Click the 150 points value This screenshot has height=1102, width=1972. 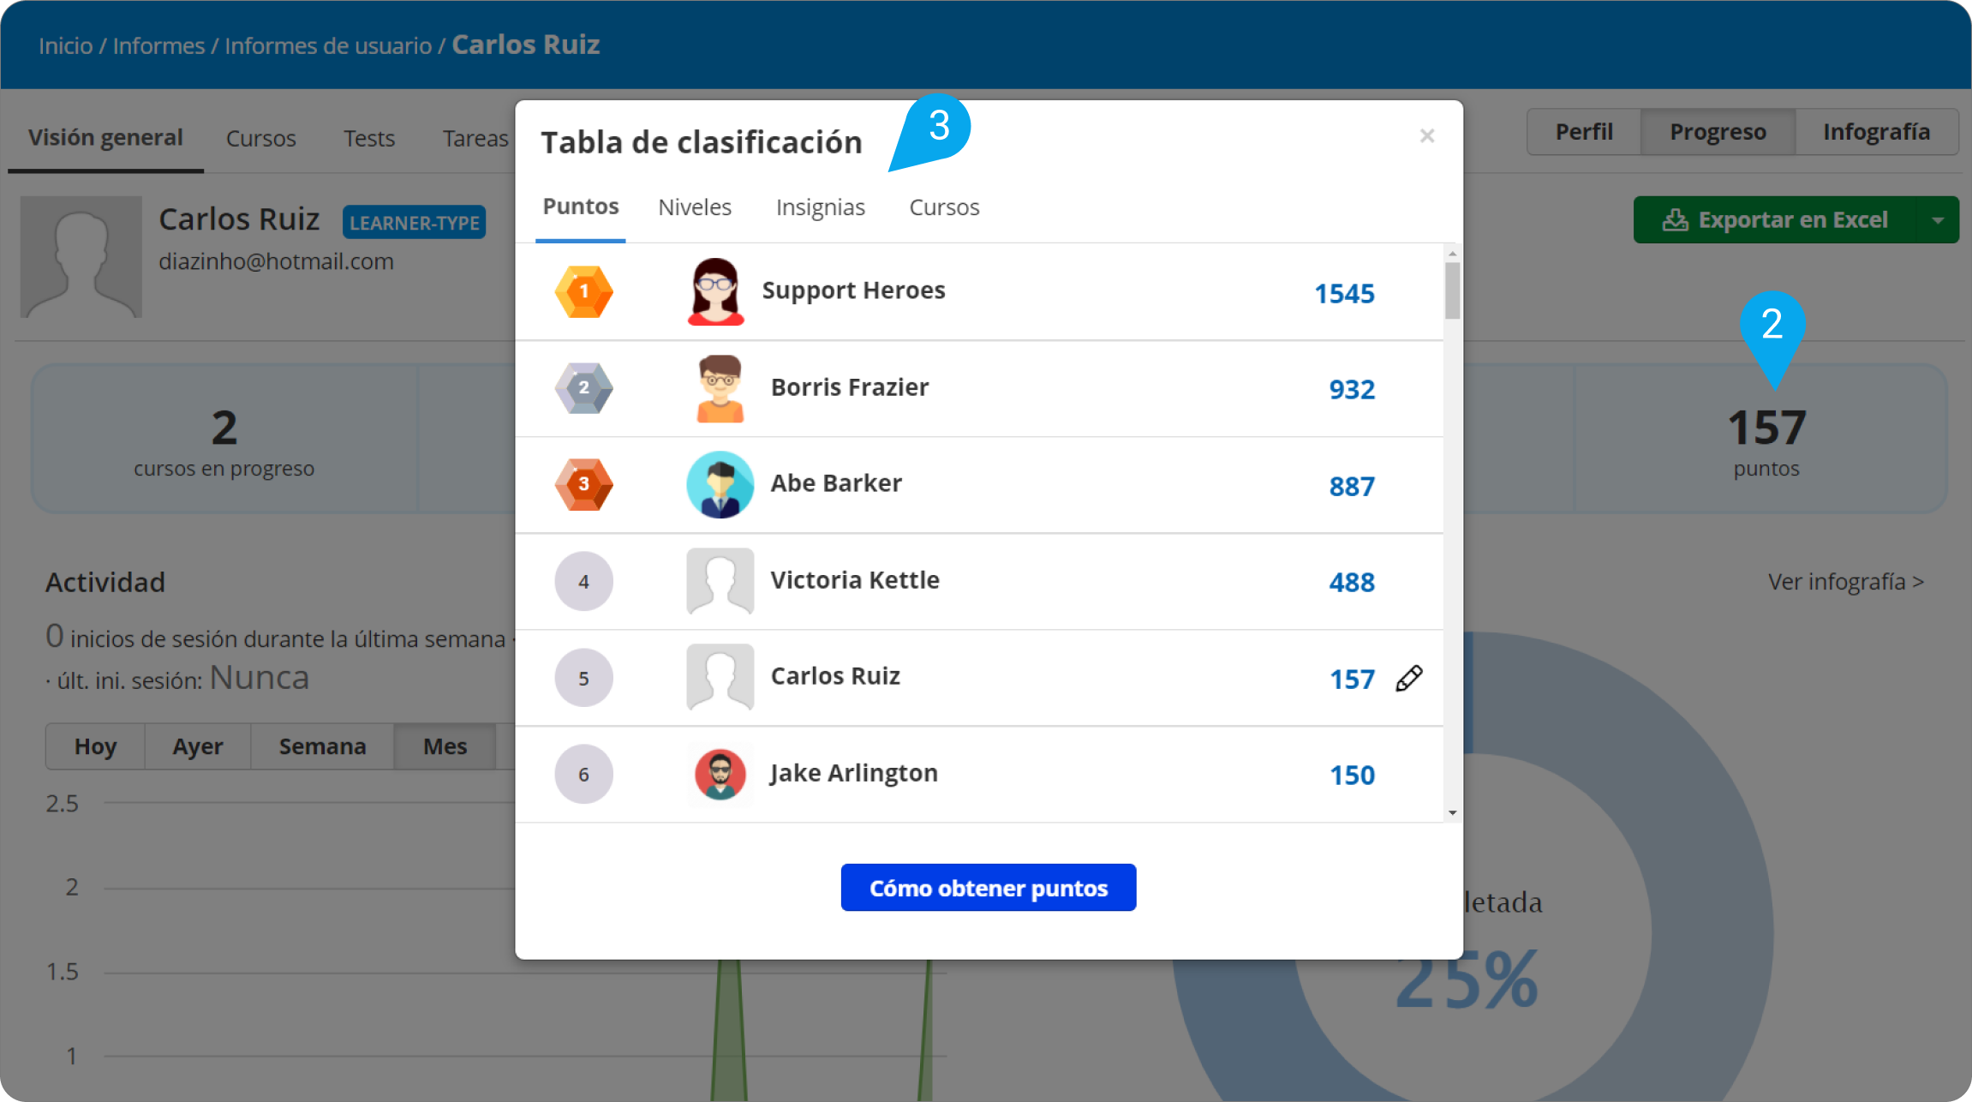coord(1352,776)
